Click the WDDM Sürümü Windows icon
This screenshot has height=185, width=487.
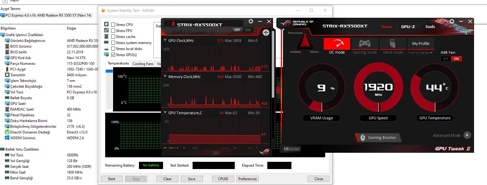tap(7, 138)
